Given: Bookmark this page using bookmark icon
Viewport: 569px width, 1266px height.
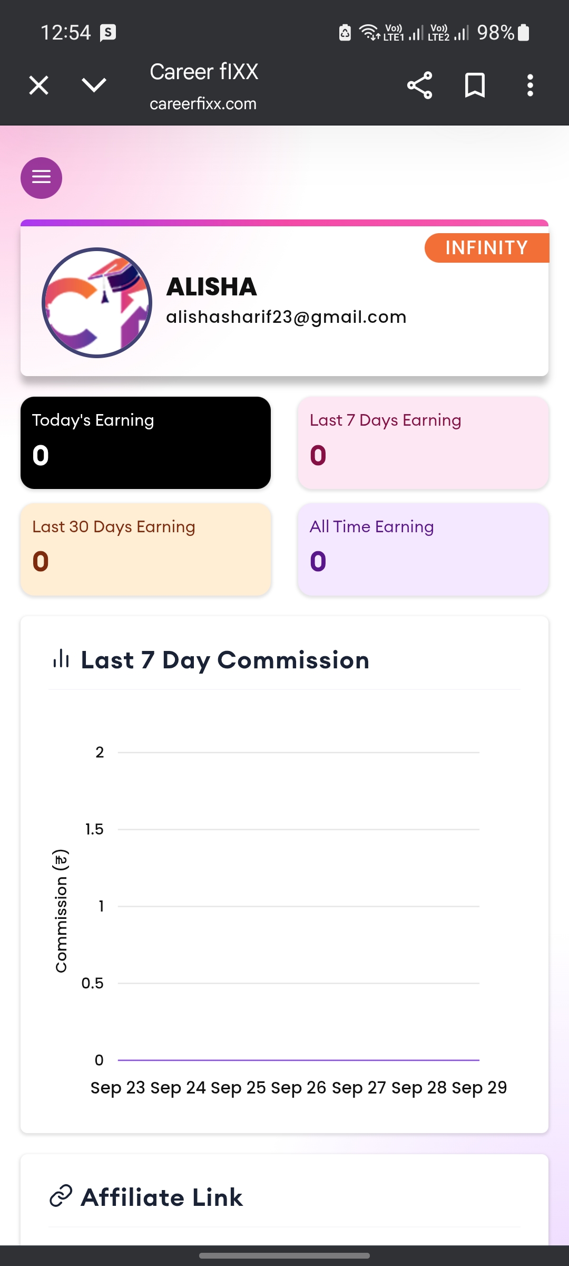Looking at the screenshot, I should (x=475, y=85).
